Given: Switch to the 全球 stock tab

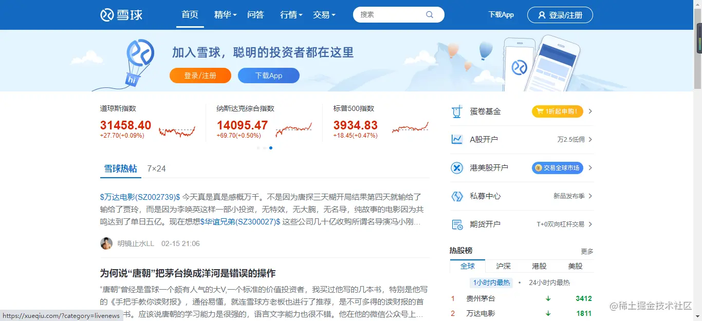Looking at the screenshot, I should tap(468, 266).
